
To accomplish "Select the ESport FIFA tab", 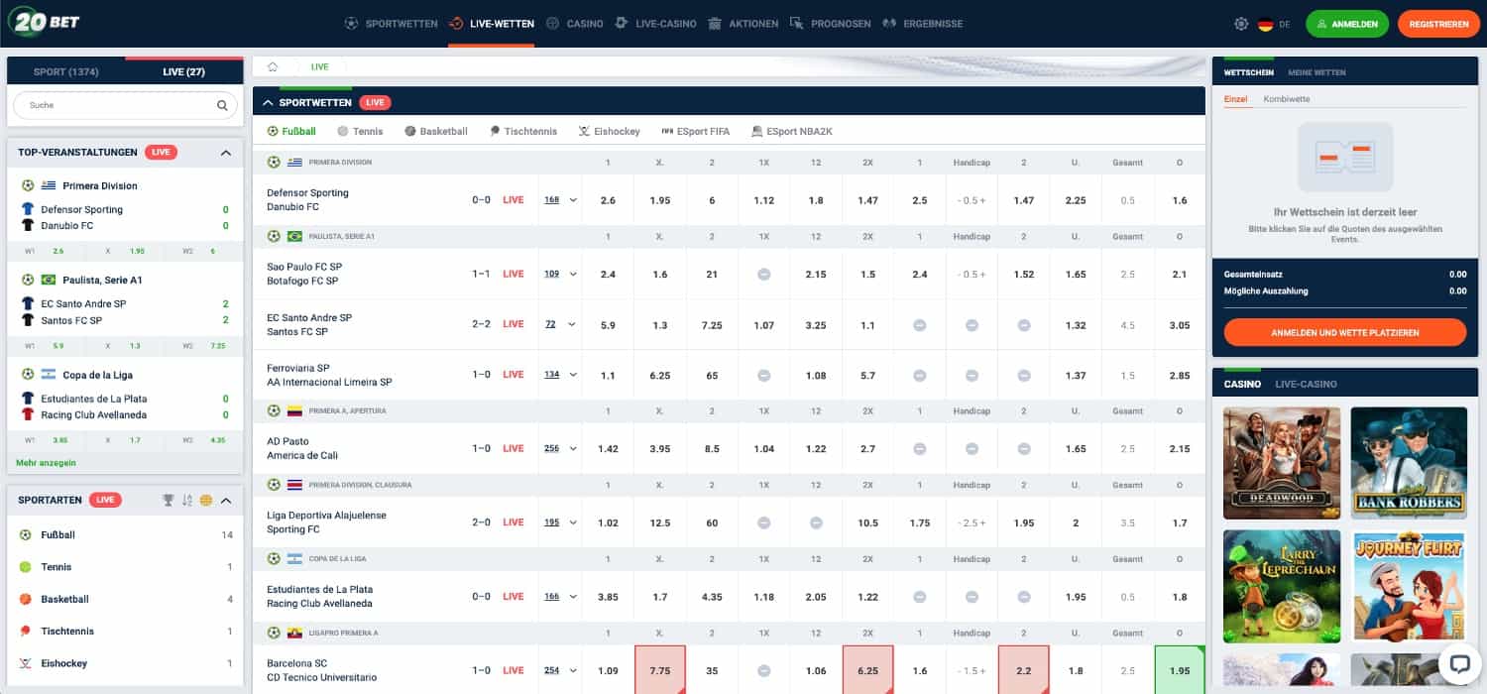I will coord(695,131).
